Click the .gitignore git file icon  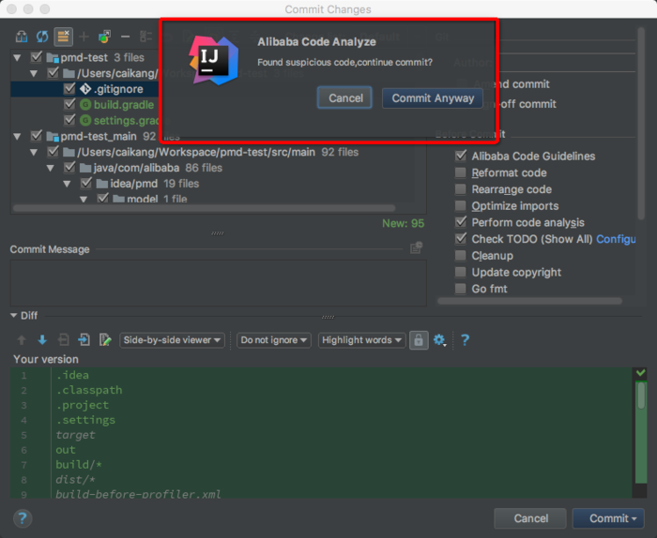(x=85, y=89)
